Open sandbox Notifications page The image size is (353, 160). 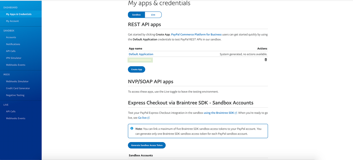13,44
